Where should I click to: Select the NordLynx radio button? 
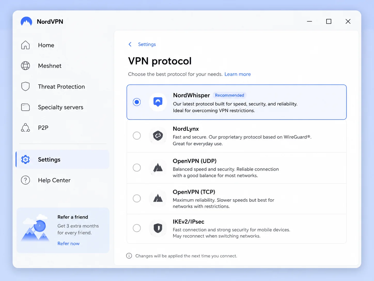[137, 136]
